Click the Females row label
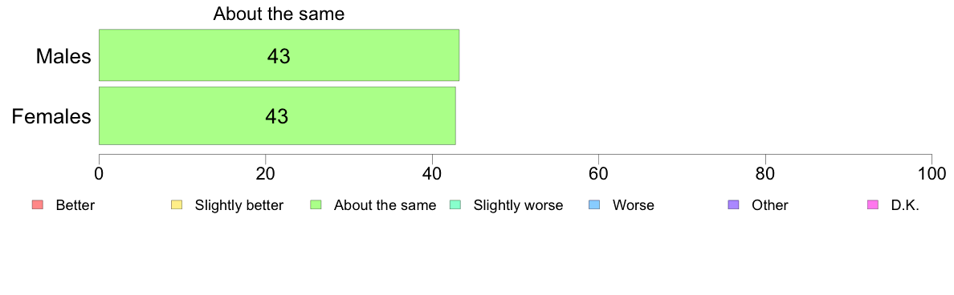Viewport: 954px width, 295px height. point(51,116)
